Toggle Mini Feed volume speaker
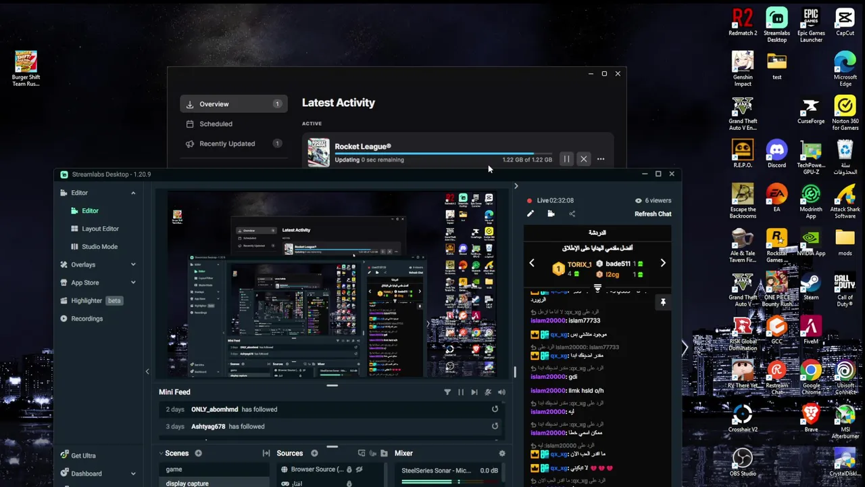This screenshot has height=487, width=865. (501, 392)
